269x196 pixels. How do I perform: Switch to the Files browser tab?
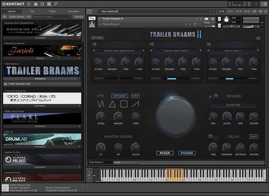32,11
